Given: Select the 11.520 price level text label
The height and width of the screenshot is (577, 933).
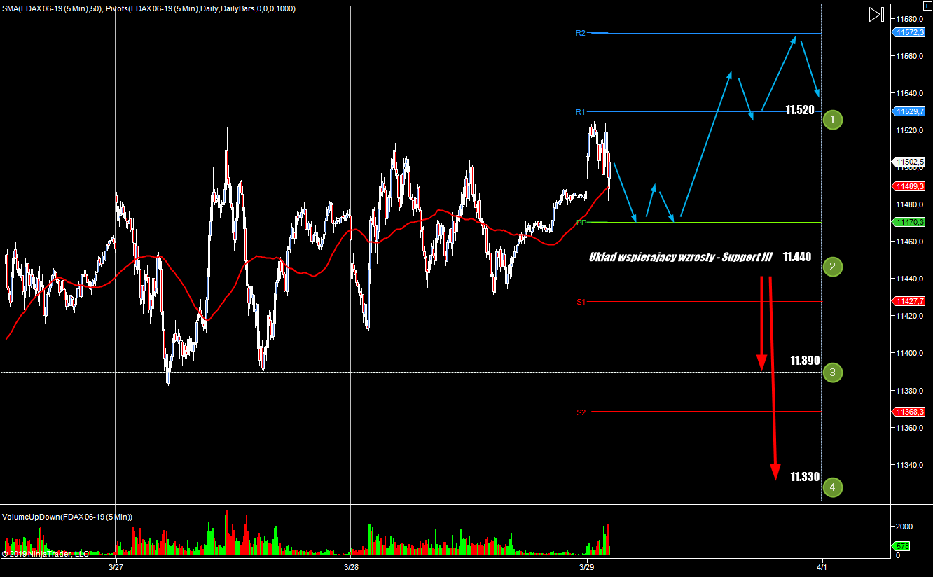Looking at the screenshot, I should [799, 110].
